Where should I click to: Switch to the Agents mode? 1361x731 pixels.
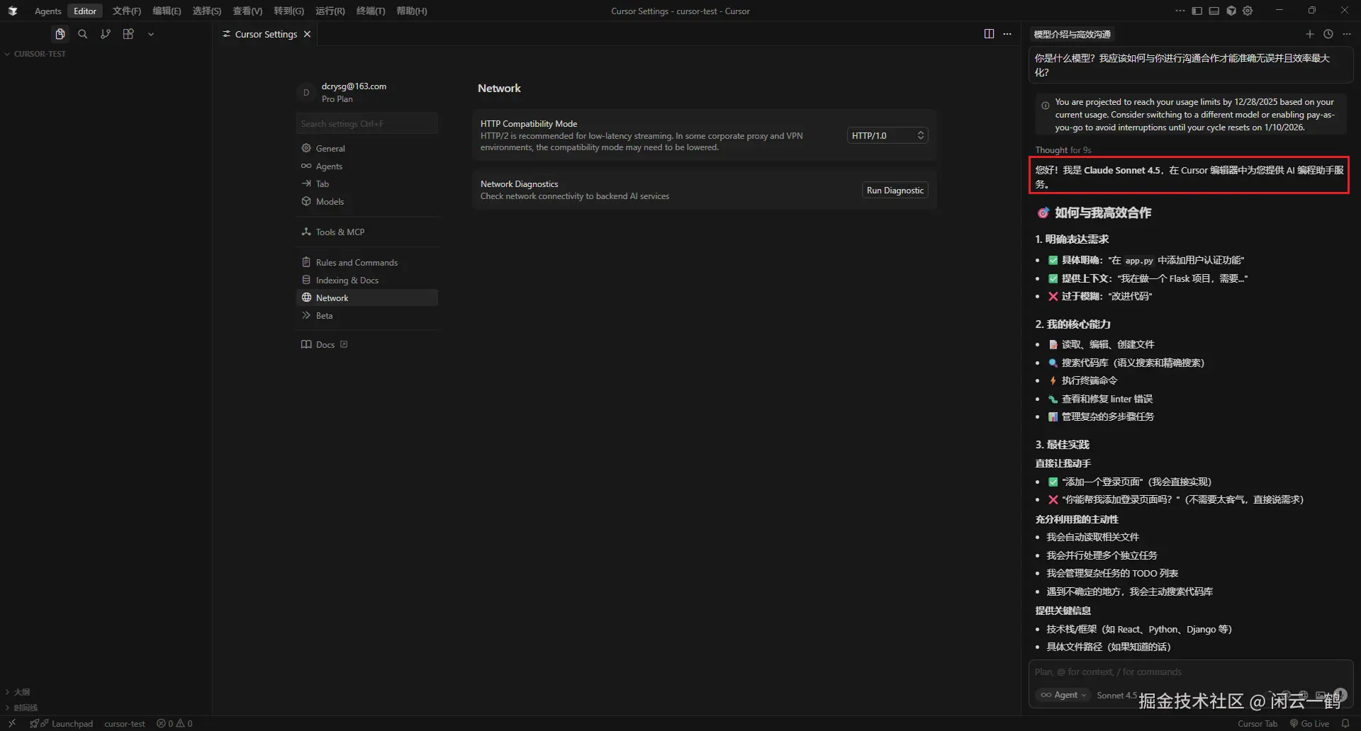47,11
